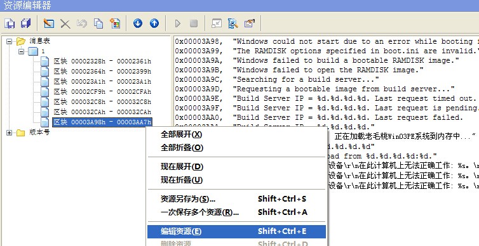Click the magnifier search resource icon

coord(233,23)
